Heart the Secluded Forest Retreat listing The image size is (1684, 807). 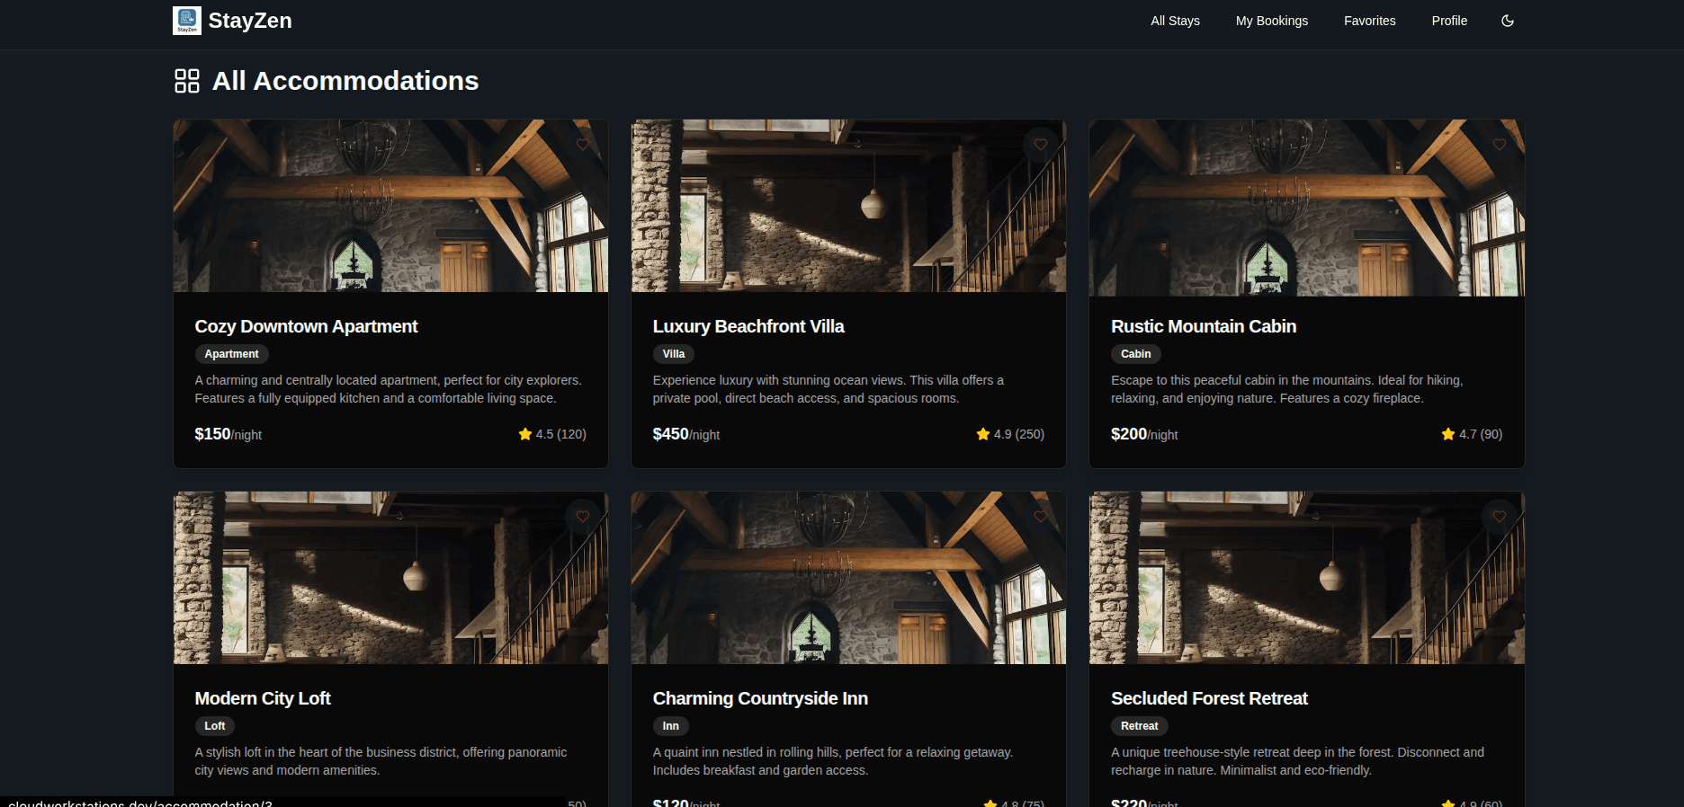[1500, 517]
